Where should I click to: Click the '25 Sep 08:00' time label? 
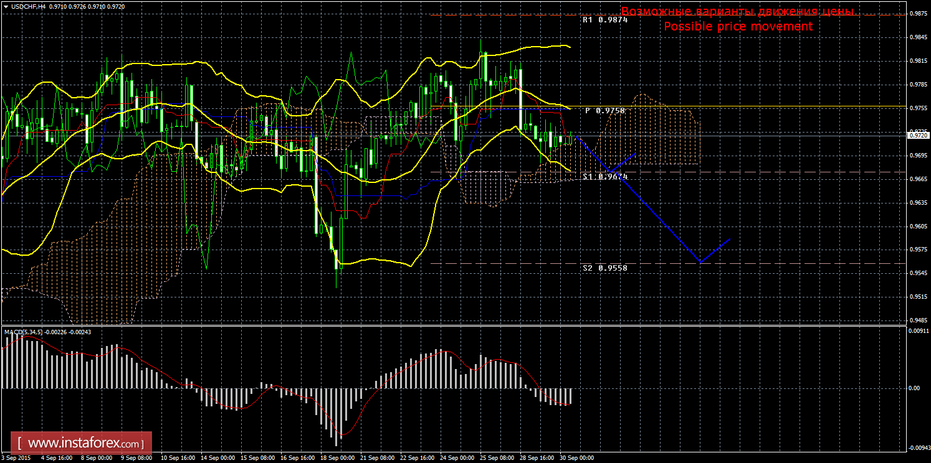click(x=496, y=457)
